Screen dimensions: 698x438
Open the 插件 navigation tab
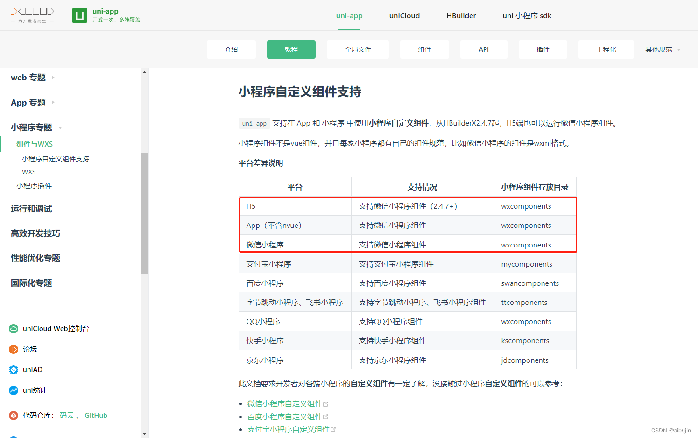pos(543,49)
